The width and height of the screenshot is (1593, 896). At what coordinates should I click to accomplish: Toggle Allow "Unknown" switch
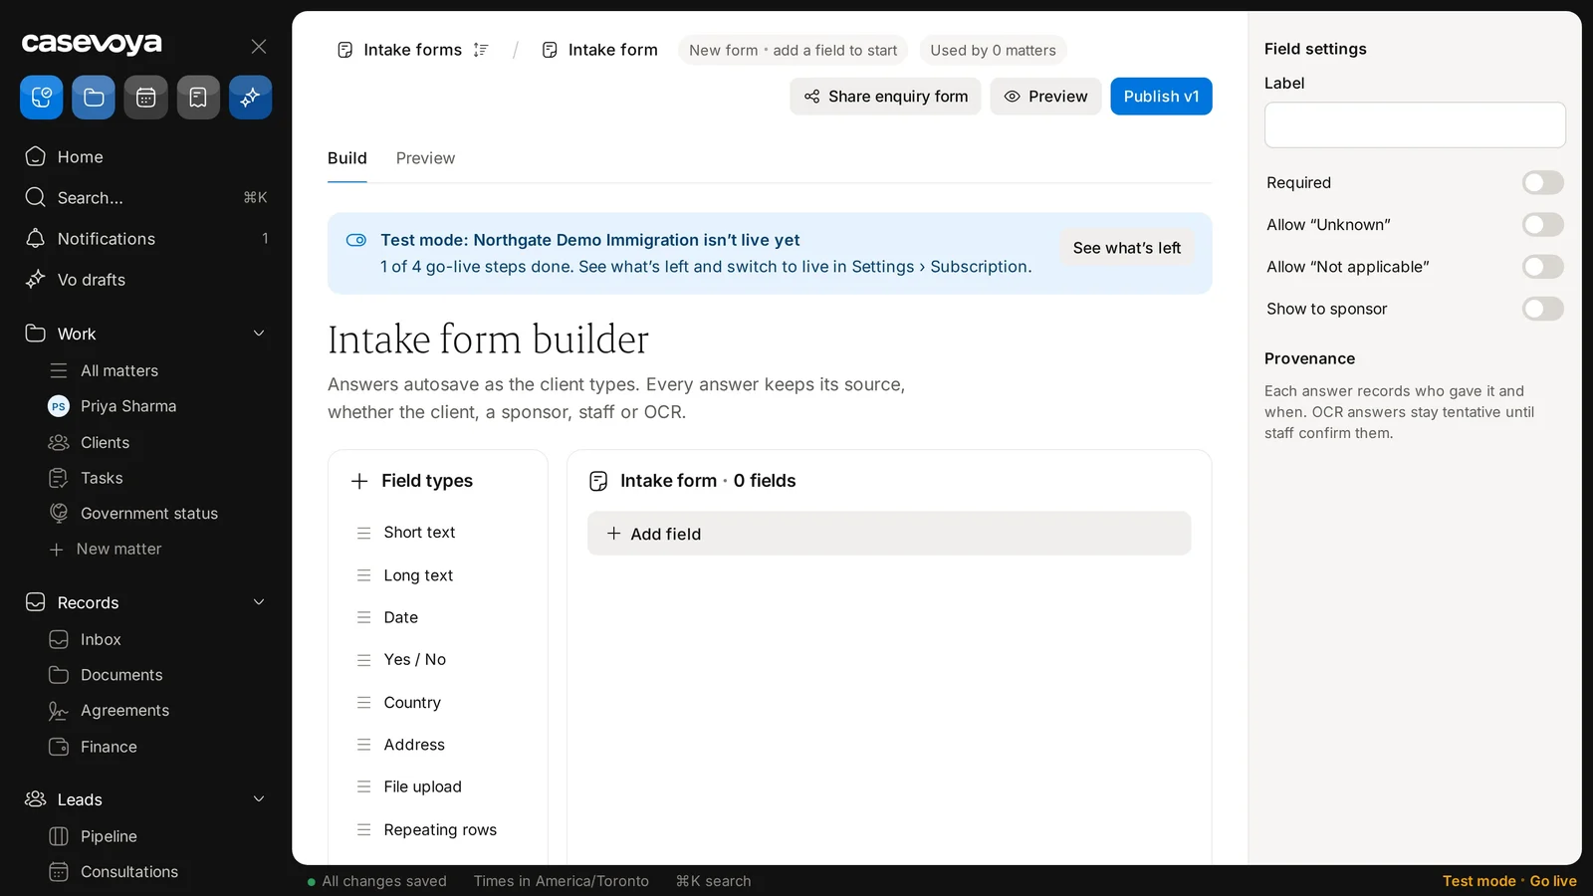[1542, 225]
